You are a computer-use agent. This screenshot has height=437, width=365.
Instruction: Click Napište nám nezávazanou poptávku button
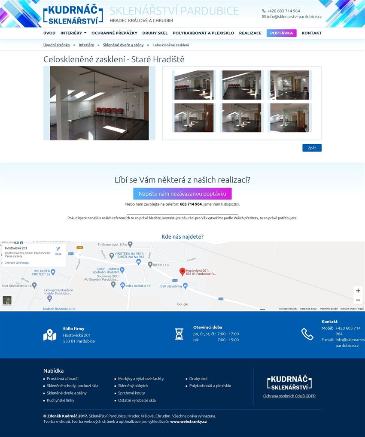182,194
